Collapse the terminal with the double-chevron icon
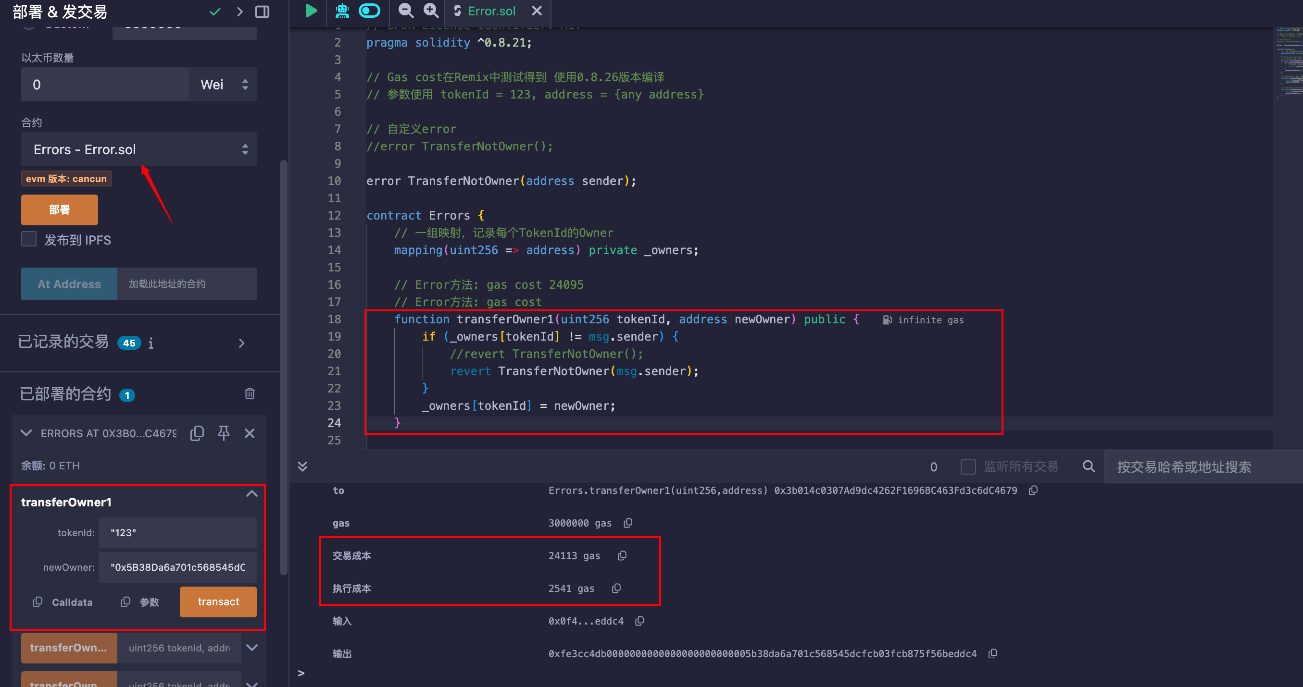 point(302,466)
